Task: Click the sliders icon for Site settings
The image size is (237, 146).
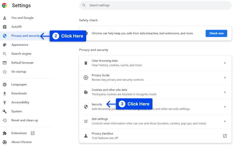Action: pyautogui.click(x=86, y=121)
